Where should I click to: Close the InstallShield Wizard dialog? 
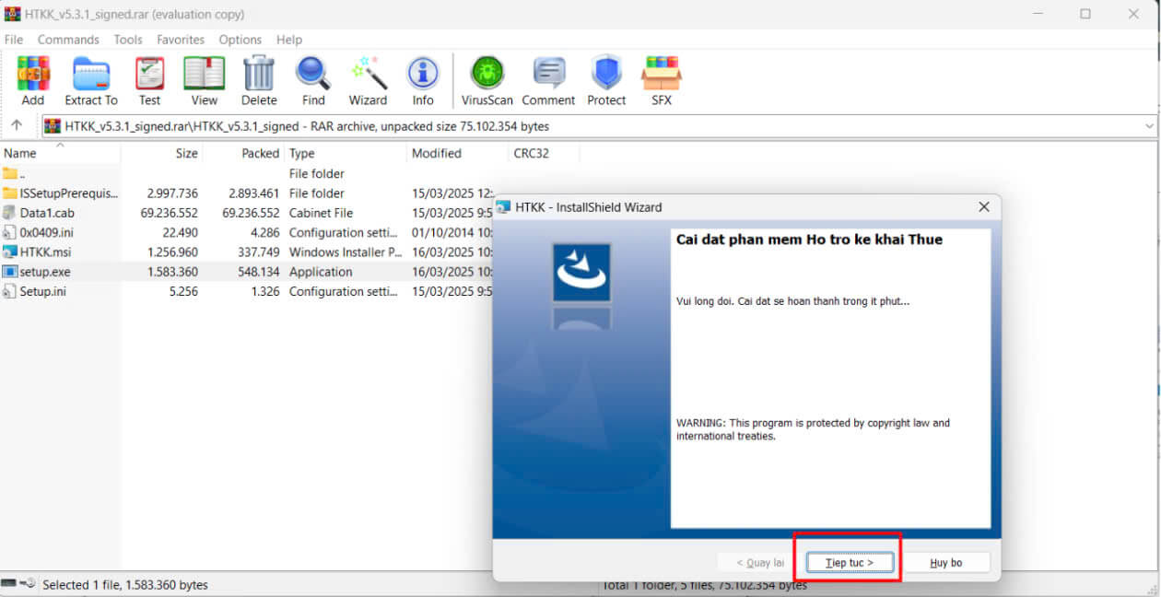pos(983,207)
